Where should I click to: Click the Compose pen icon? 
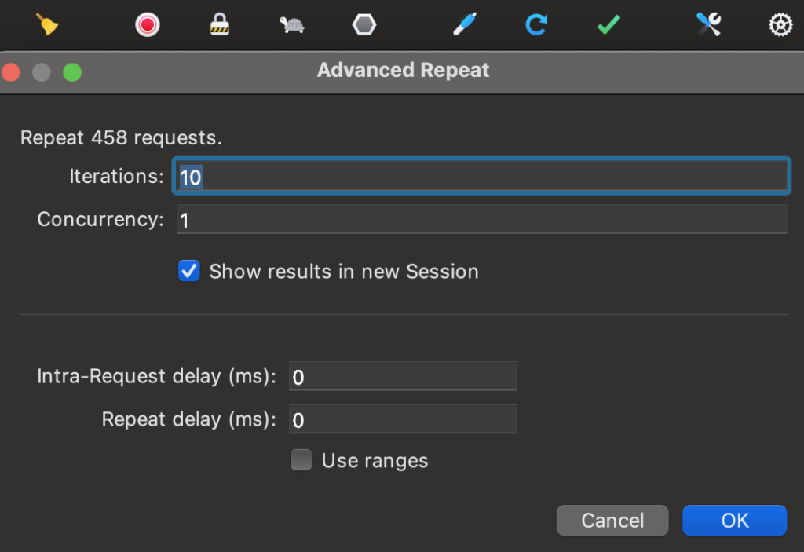click(464, 25)
